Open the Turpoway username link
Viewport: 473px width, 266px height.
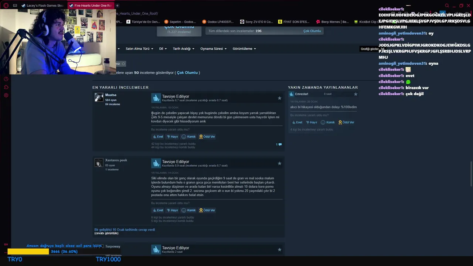113,246
